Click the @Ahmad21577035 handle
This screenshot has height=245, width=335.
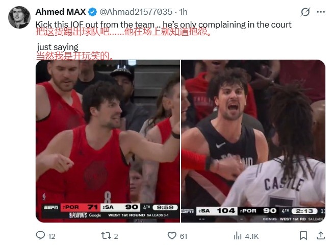pos(136,12)
